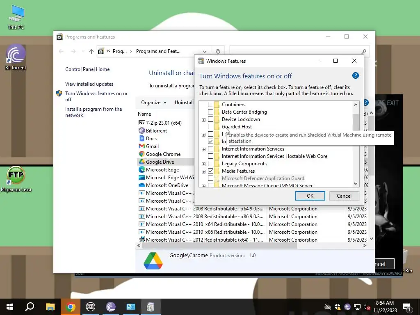Open File Explorer from taskbar
The width and height of the screenshot is (420, 315).
click(50, 307)
